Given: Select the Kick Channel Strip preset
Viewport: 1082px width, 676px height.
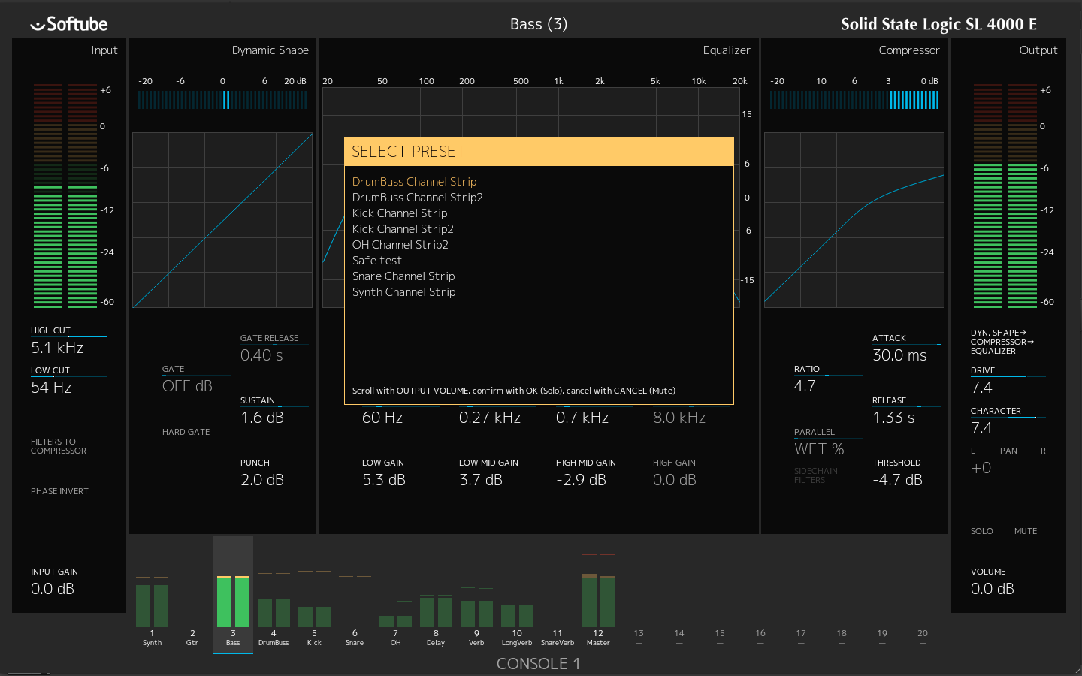Looking at the screenshot, I should [x=400, y=213].
